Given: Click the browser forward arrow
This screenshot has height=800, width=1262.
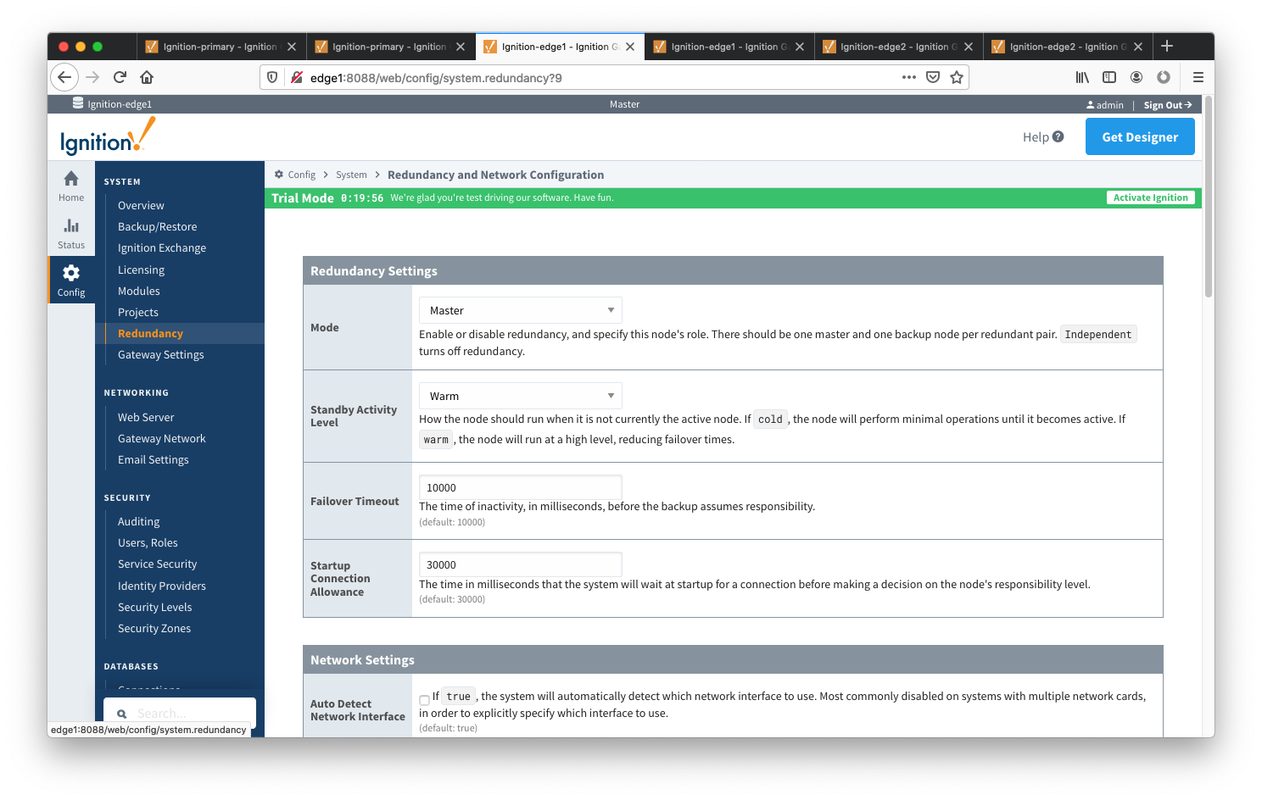Looking at the screenshot, I should coord(92,77).
